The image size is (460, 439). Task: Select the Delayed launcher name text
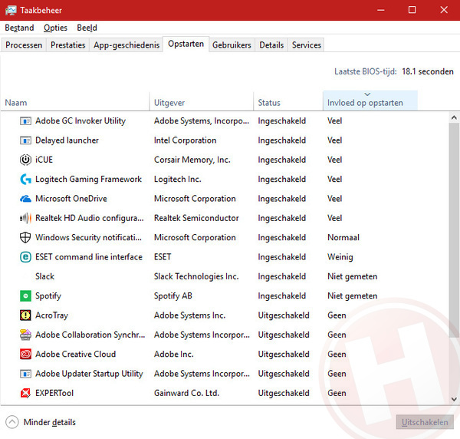[x=67, y=140]
